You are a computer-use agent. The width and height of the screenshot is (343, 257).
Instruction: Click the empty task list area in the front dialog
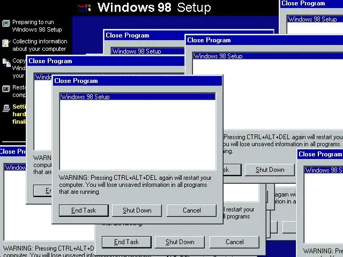[x=138, y=134]
